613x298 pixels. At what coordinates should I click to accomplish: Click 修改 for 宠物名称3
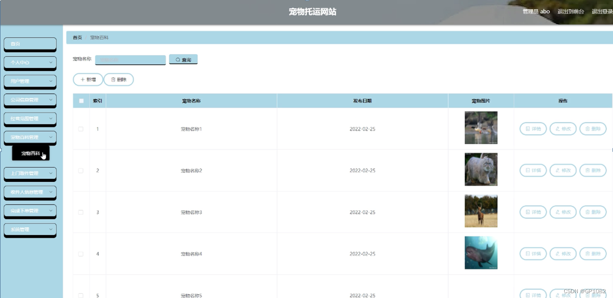(x=563, y=212)
